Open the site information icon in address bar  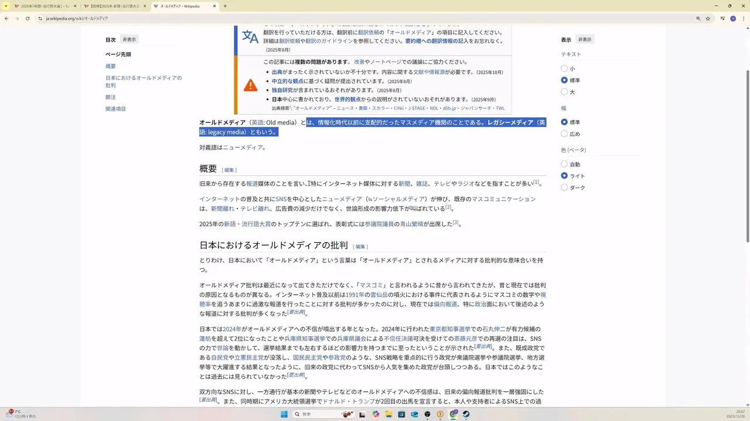click(x=40, y=18)
